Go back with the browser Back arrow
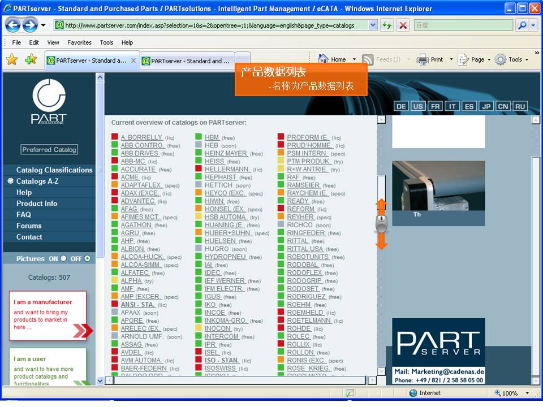 (13, 25)
